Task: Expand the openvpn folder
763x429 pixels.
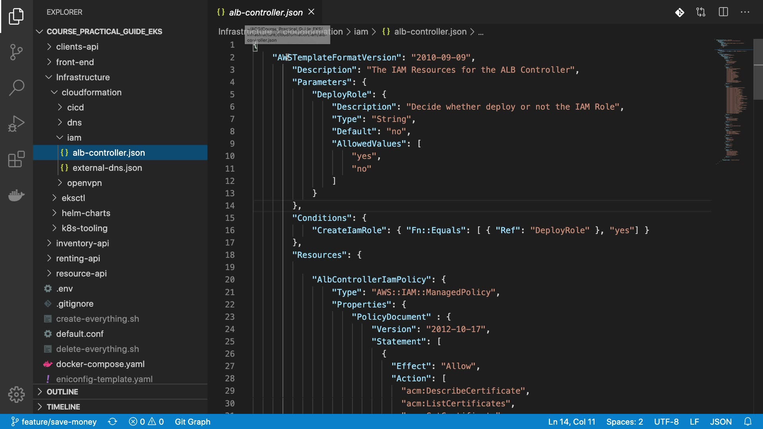Action: tap(84, 183)
